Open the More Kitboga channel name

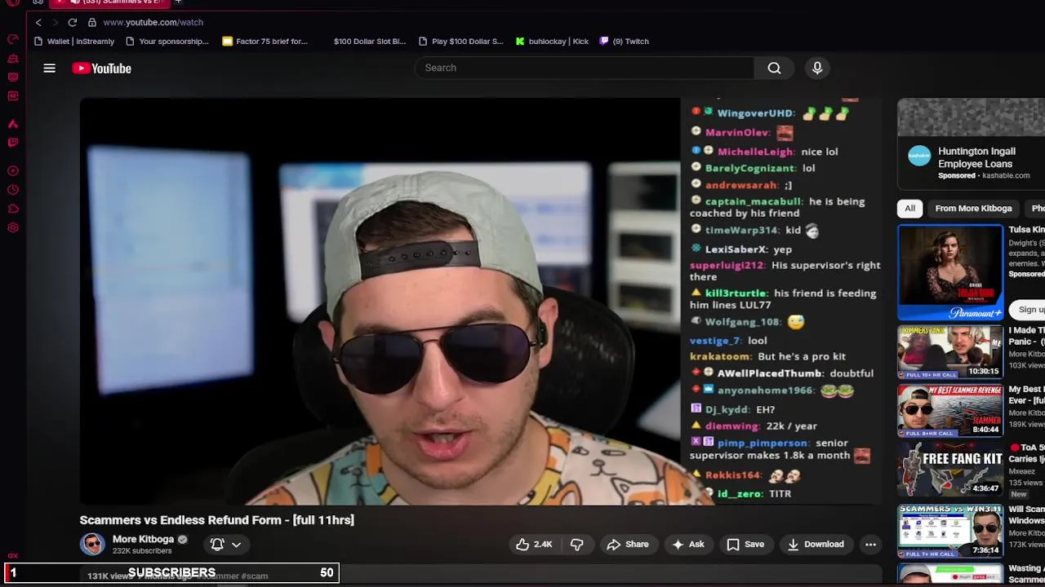(143, 539)
